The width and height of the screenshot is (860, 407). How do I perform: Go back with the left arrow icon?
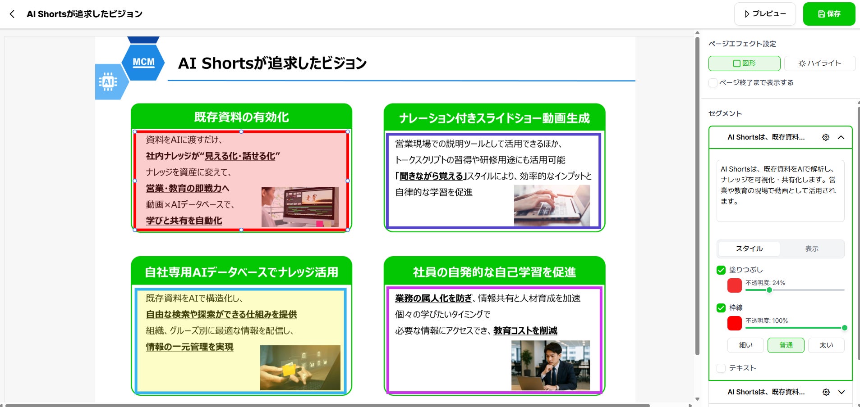coord(12,14)
